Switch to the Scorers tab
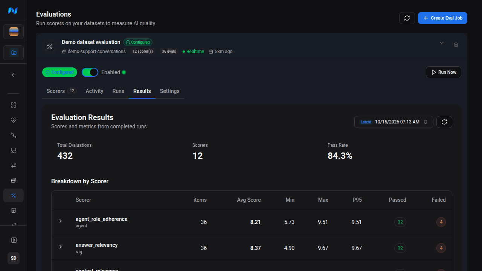482x271 pixels. [x=61, y=91]
